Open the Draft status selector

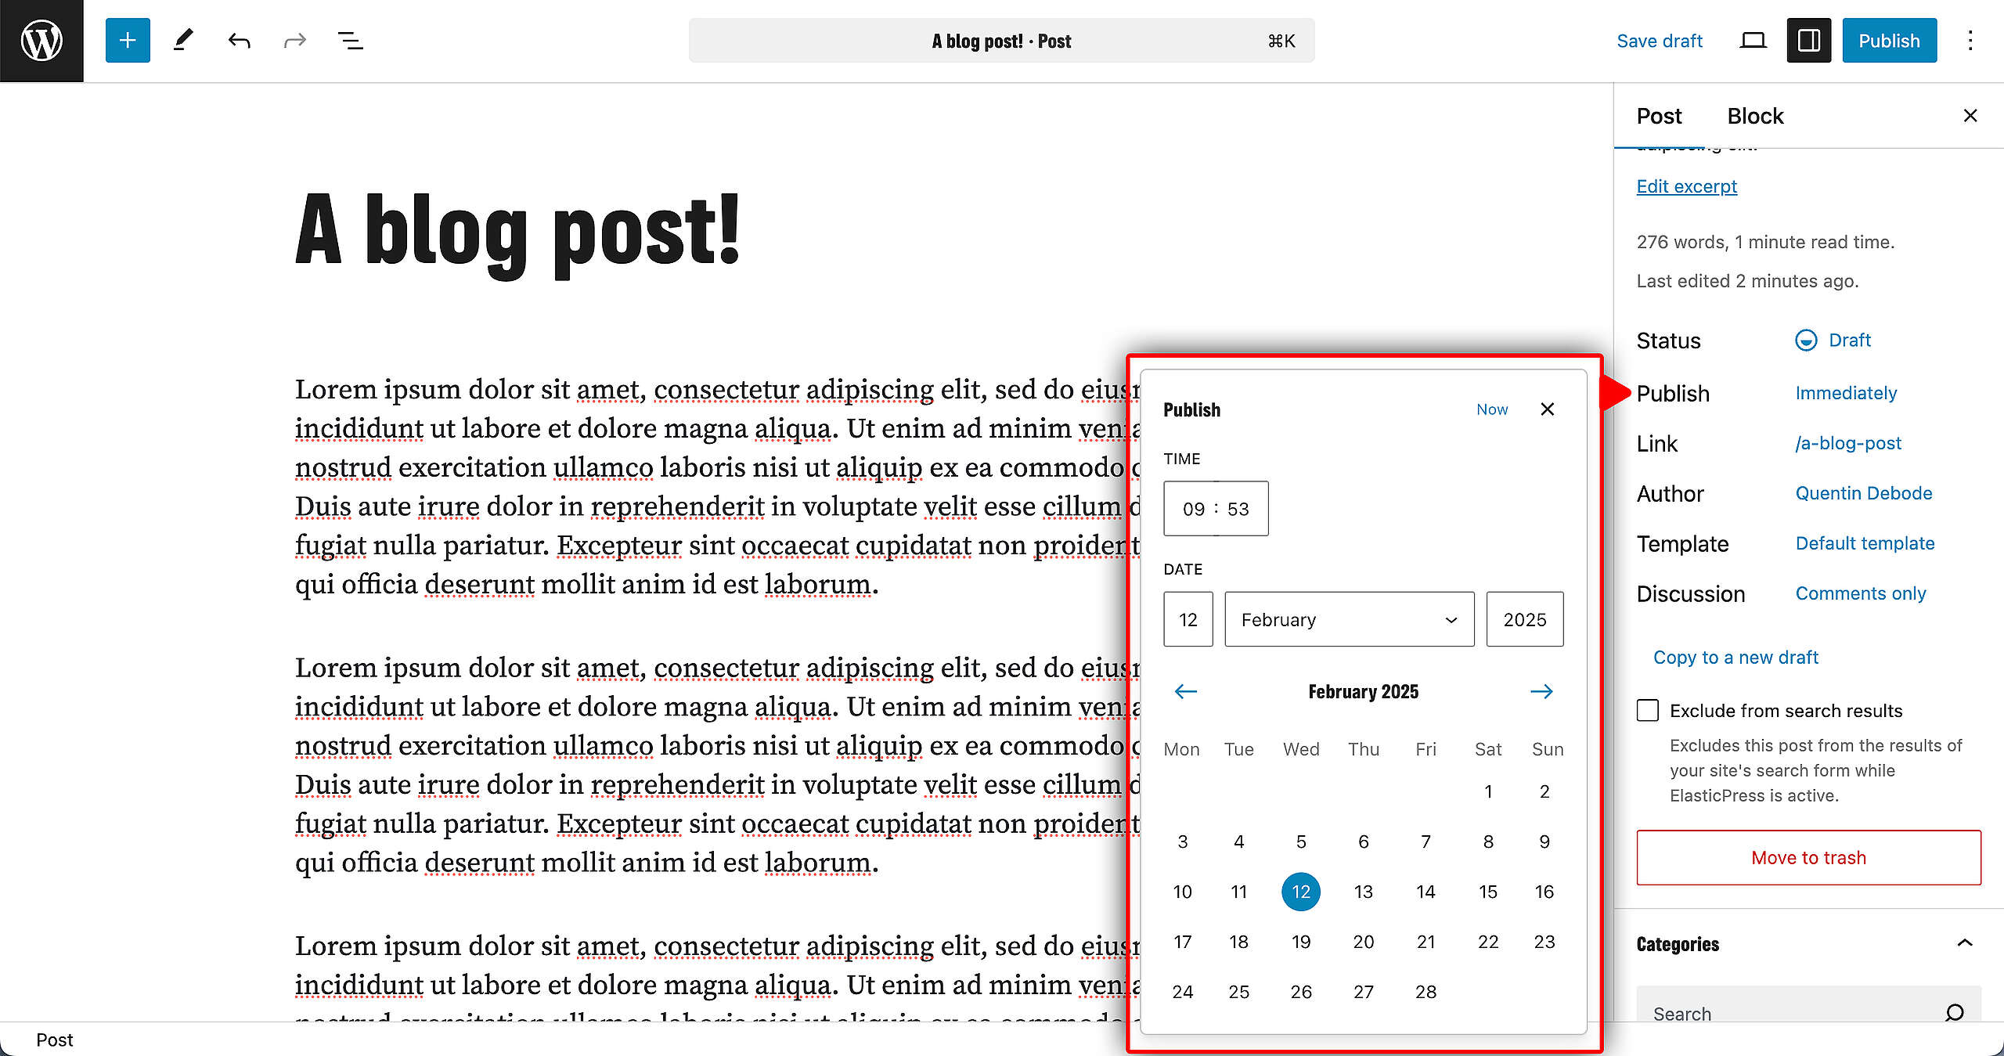[x=1833, y=341]
